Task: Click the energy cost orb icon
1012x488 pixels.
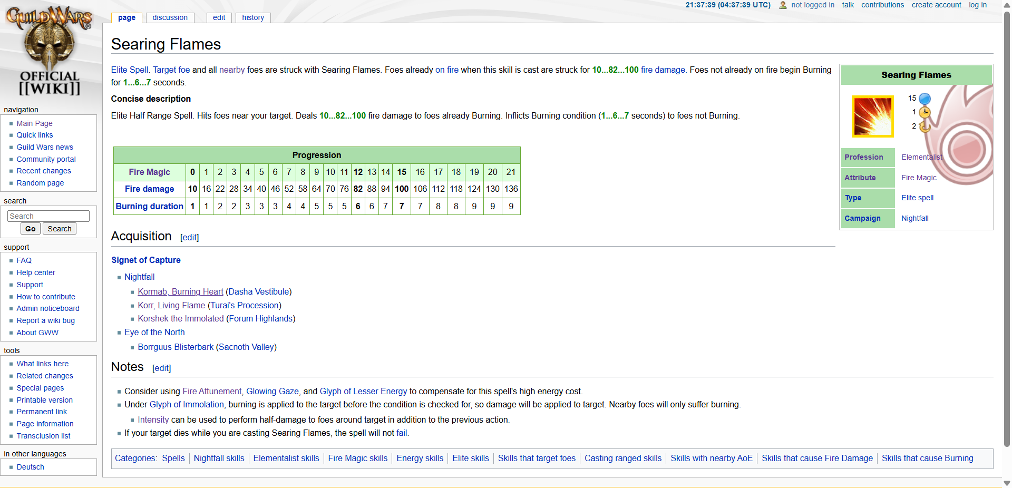Action: [925, 99]
